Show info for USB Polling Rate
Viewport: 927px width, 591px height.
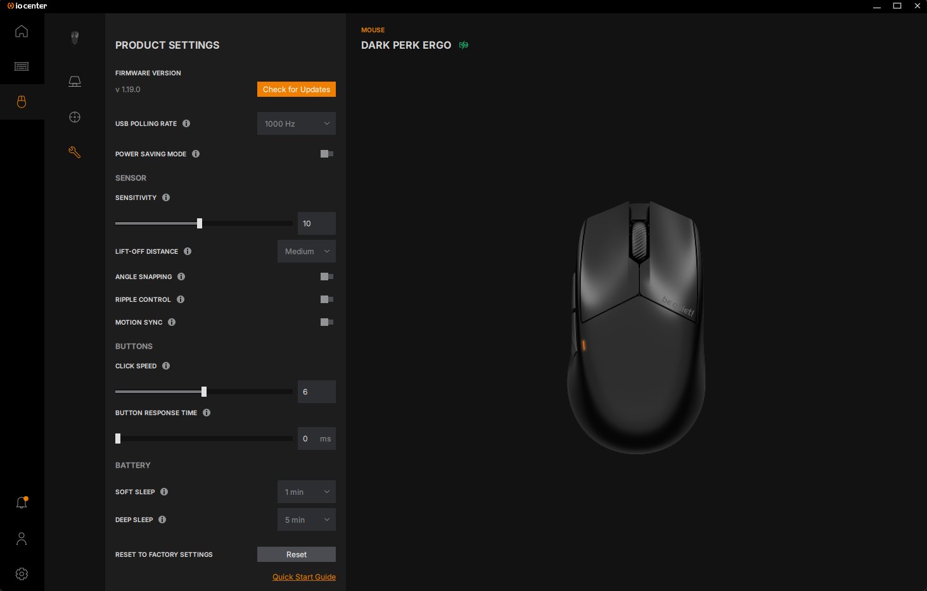186,123
